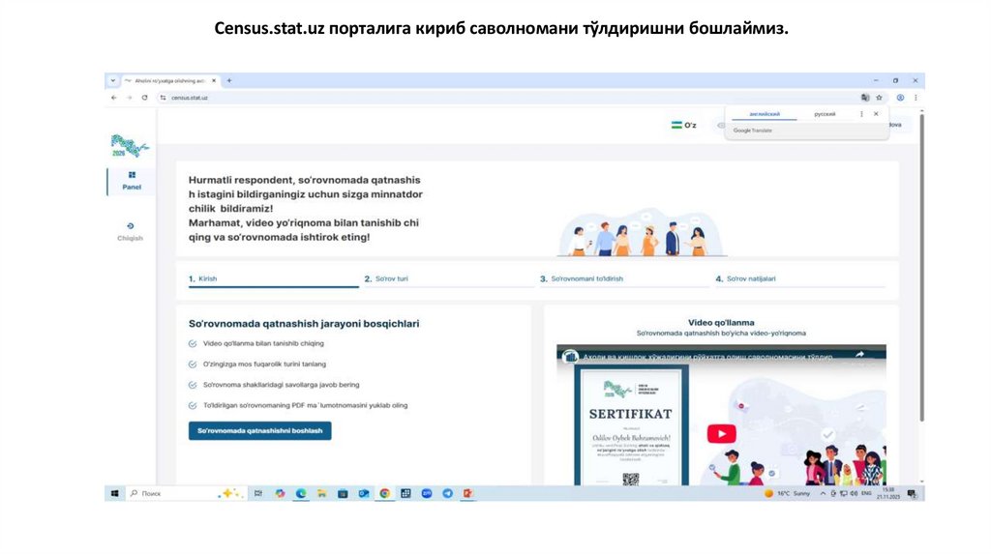This screenshot has height=555, width=991.
Task: Launch Microsoft Edge from the taskbar
Action: tap(301, 494)
